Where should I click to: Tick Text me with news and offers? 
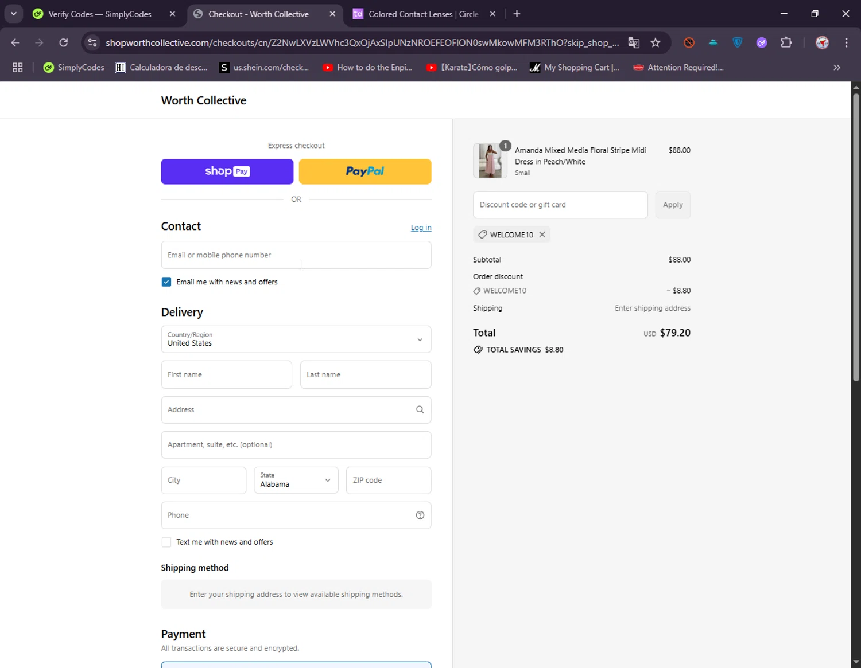[166, 542]
